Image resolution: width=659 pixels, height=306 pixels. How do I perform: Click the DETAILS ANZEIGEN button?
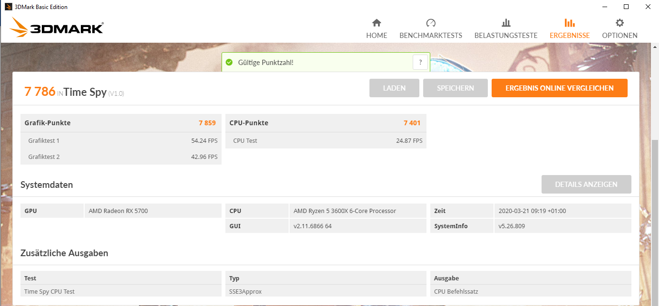point(586,185)
